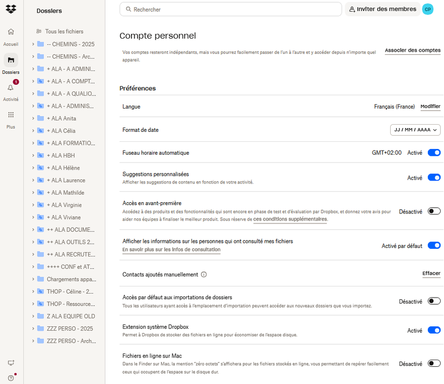Toggle Fichiers en ligne sur Mac
This screenshot has height=384, width=444.
[x=434, y=363]
